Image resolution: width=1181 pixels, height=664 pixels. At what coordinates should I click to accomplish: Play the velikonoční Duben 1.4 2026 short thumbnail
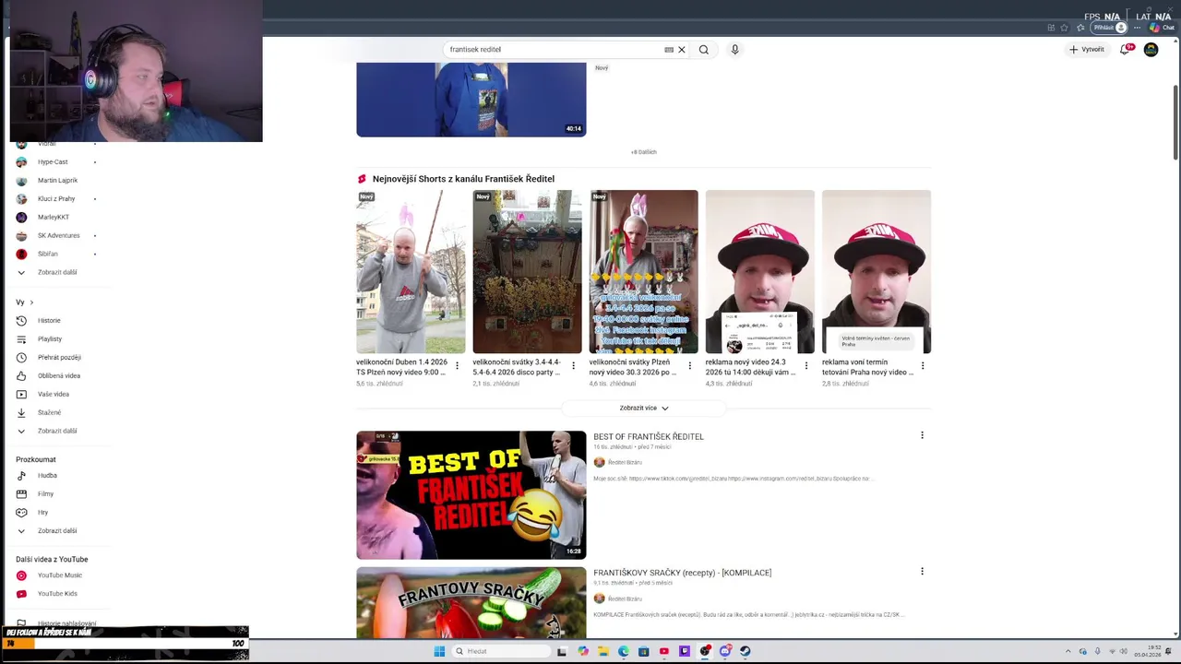click(411, 272)
